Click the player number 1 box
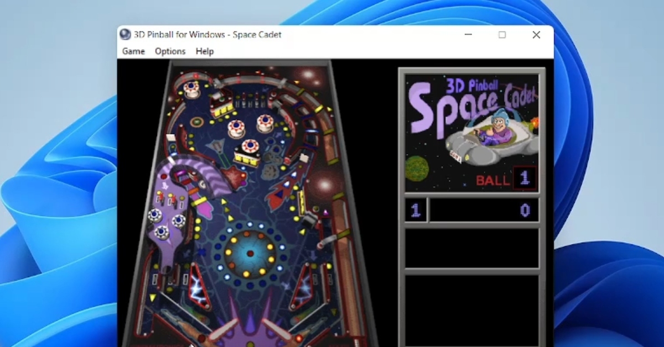 [416, 210]
